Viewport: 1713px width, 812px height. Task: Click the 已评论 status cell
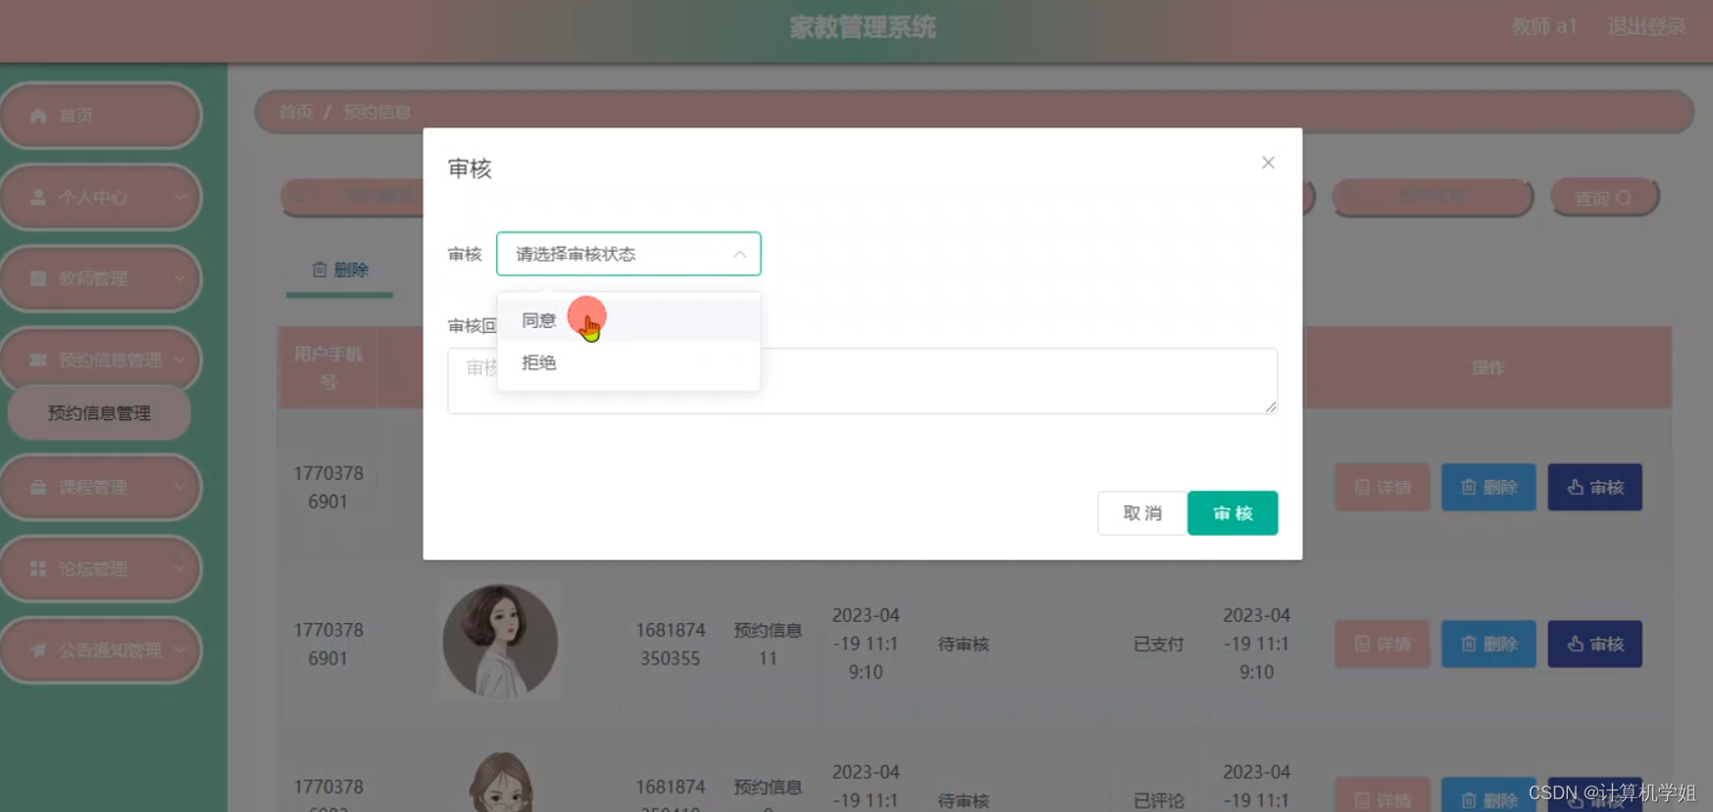(1158, 800)
